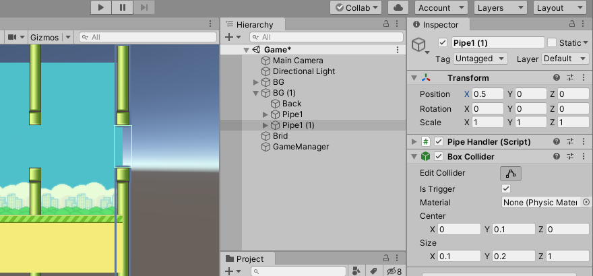
Task: Collapse the Game scene in Hierarchy
Action: click(246, 50)
